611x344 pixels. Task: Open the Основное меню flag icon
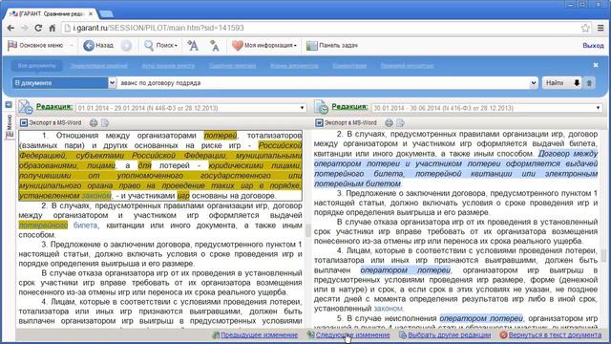[x=12, y=45]
